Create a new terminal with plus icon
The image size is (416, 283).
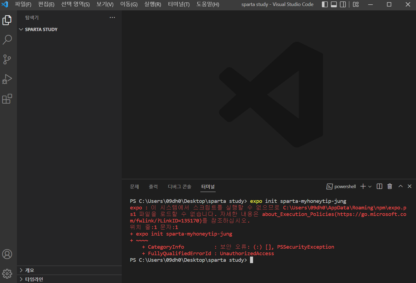[x=363, y=186]
